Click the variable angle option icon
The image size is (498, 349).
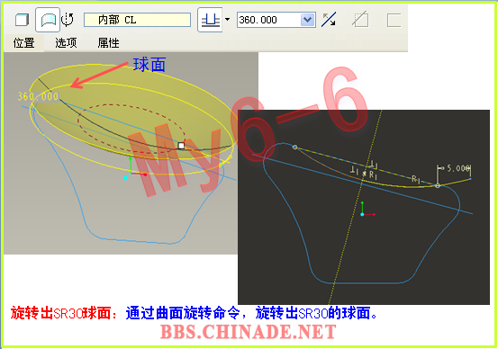click(210, 20)
